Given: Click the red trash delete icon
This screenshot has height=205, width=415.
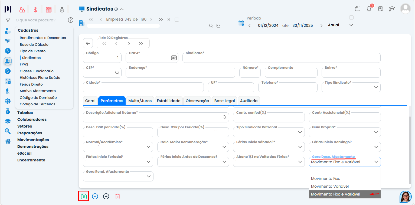Looking at the screenshot, I should click(117, 196).
